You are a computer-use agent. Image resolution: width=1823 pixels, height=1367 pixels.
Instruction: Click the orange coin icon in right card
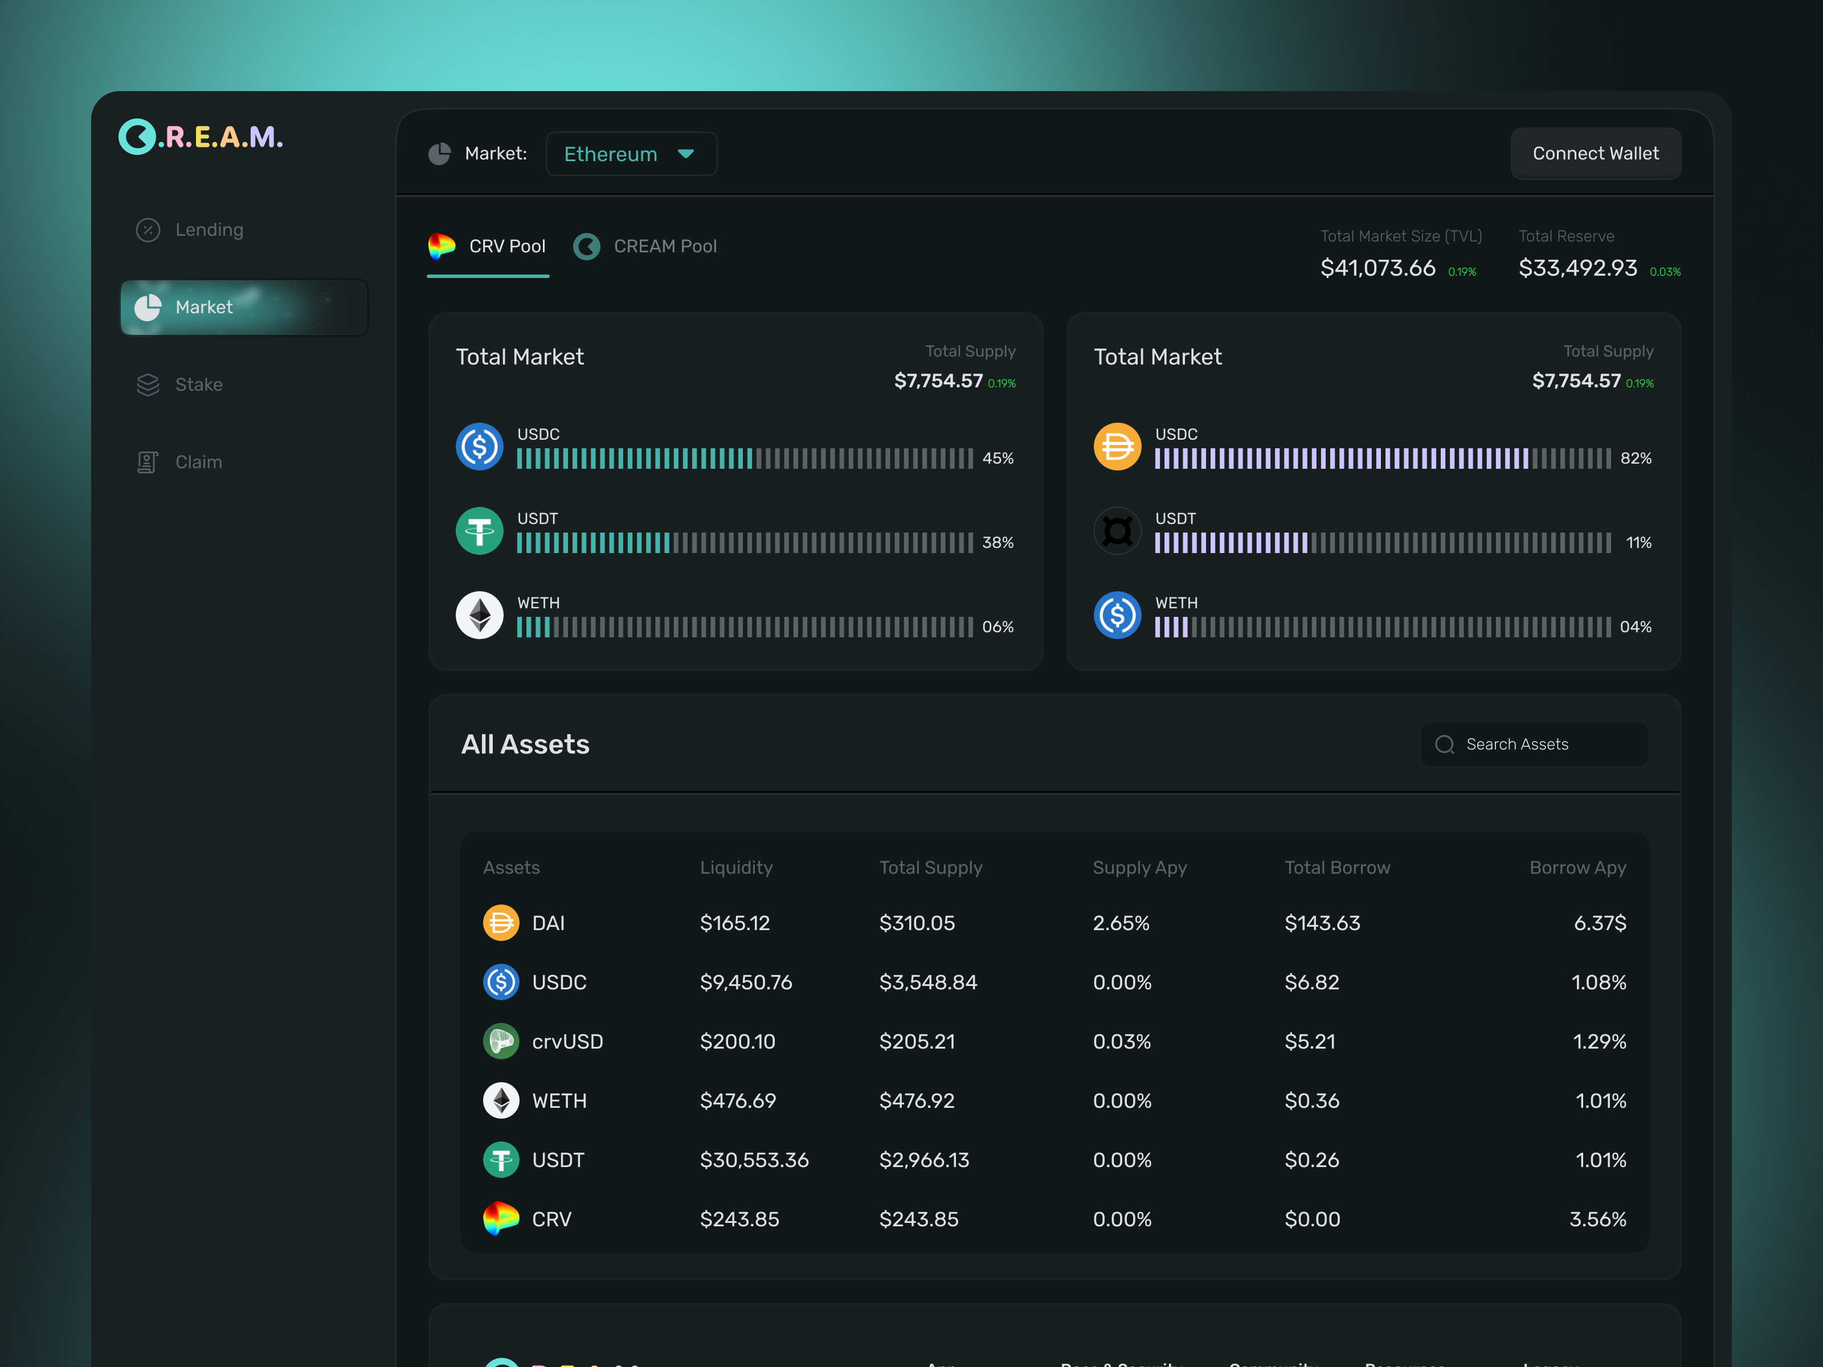(1118, 447)
